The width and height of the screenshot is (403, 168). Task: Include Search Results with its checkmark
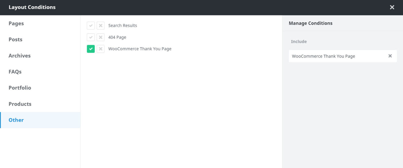(x=91, y=25)
